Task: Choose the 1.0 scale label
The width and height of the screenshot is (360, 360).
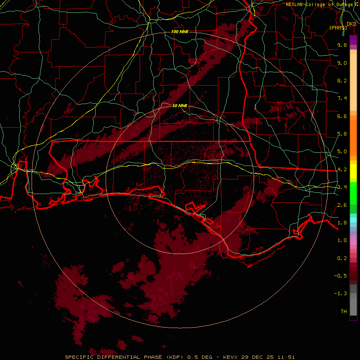Action: tap(342, 240)
